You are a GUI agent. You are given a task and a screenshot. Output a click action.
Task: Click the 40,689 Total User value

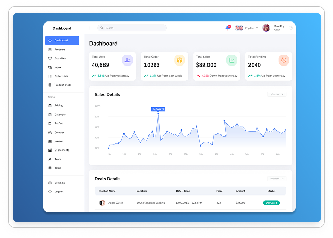[100, 65]
